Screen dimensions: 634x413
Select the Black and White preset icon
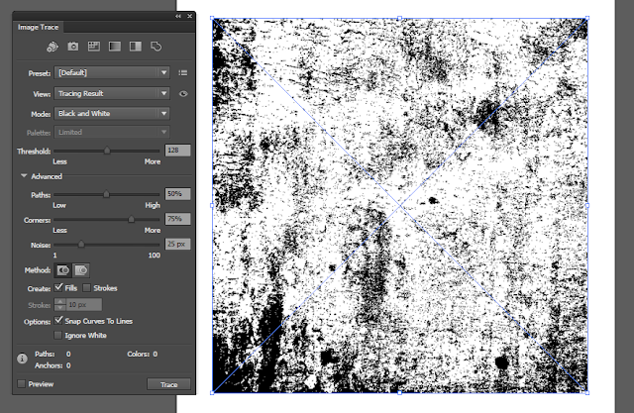pos(136,47)
